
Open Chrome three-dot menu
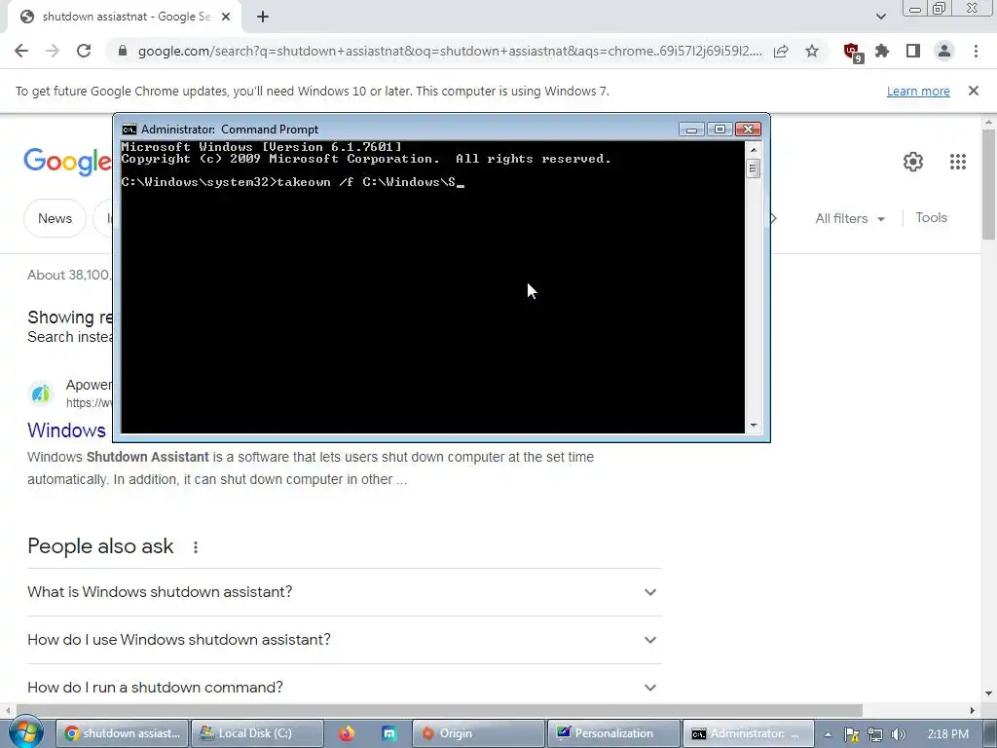[x=976, y=51]
